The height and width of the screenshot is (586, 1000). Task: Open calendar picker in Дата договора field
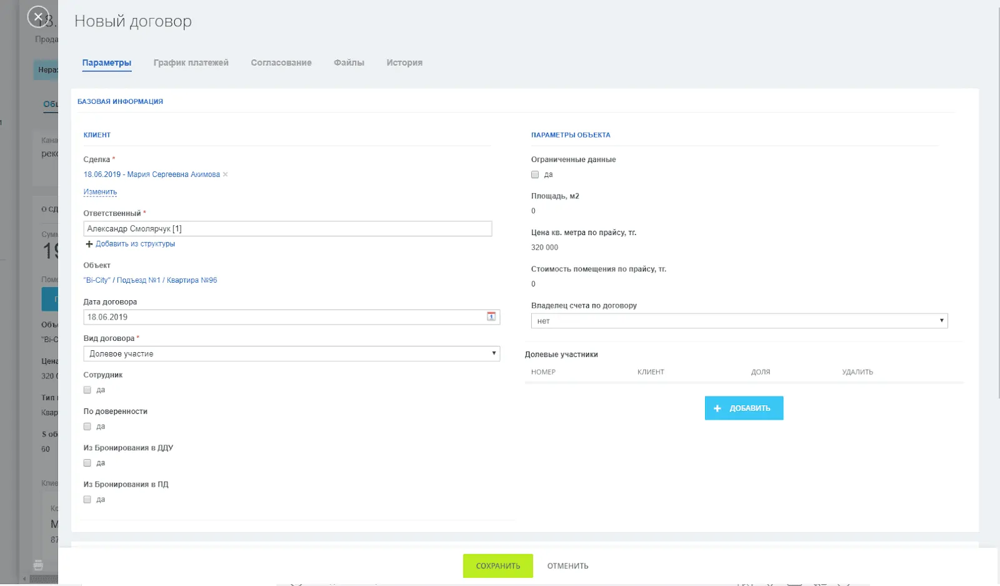(491, 316)
